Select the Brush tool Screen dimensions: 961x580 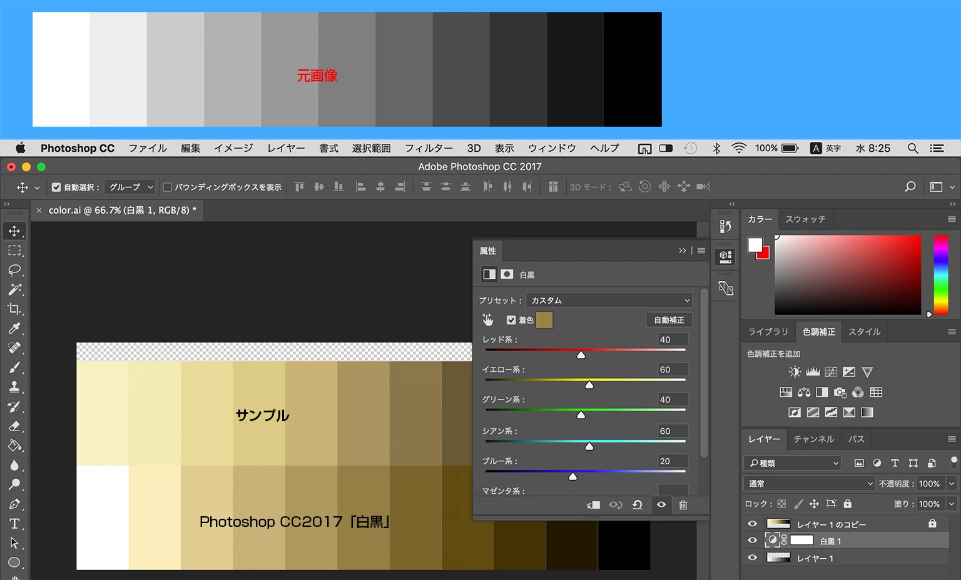point(14,367)
